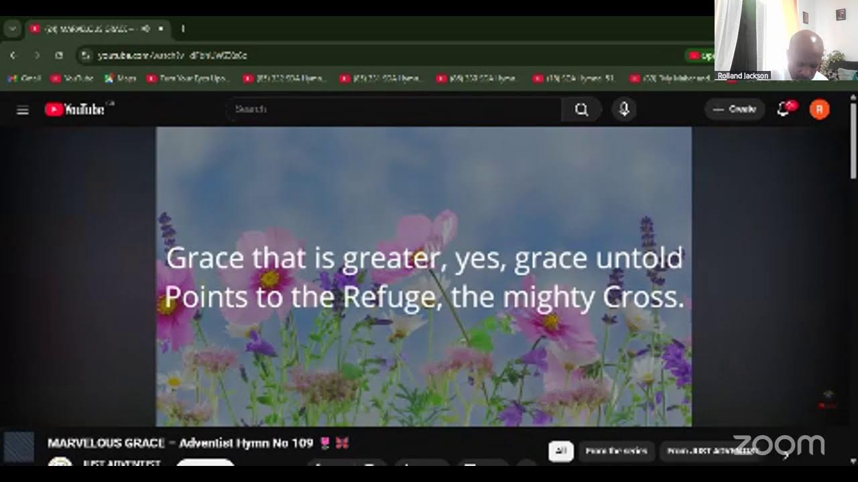
Task: Open site information icon in address bar
Action: [85, 56]
